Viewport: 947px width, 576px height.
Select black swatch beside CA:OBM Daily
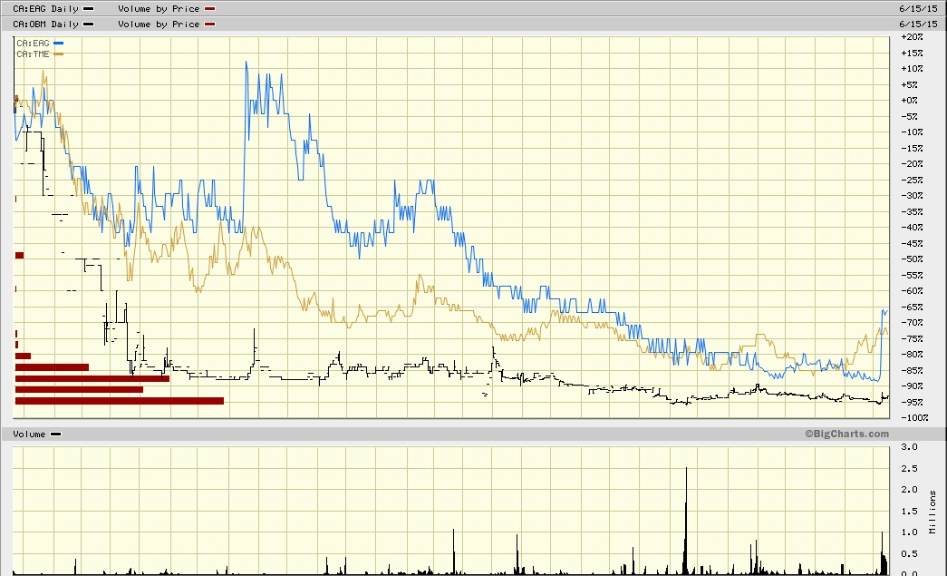tap(89, 24)
